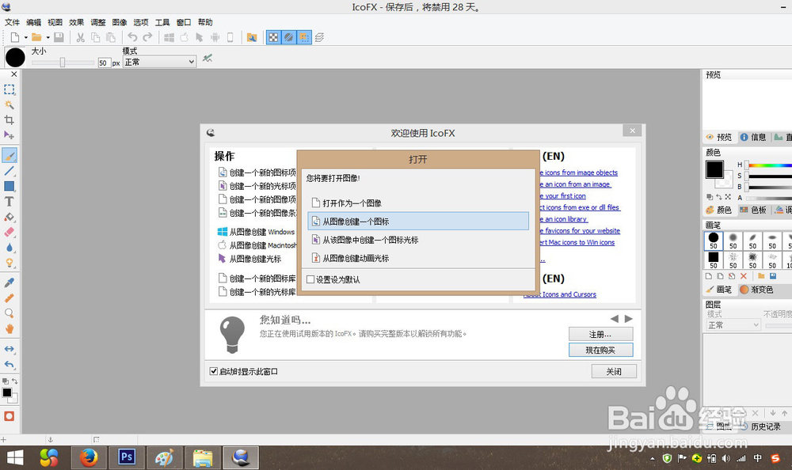Select the color picker eyedropper tool
This screenshot has width=792, height=470.
click(9, 282)
